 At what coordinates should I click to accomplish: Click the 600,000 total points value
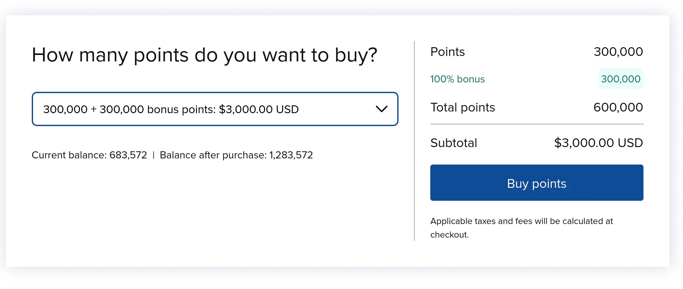click(x=618, y=107)
